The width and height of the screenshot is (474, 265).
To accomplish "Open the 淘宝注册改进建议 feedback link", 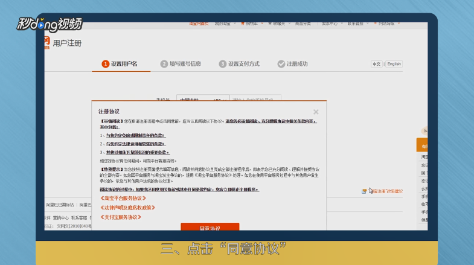I will point(386,191).
